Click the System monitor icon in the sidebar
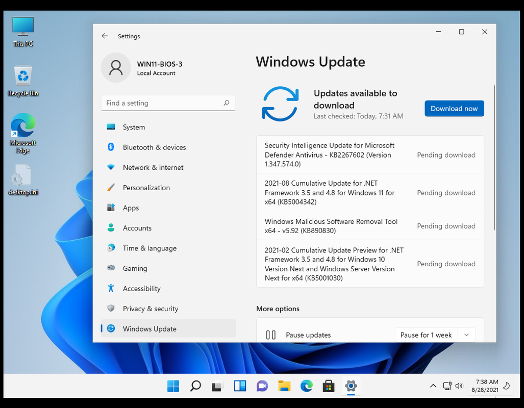The width and height of the screenshot is (524, 408). point(111,127)
